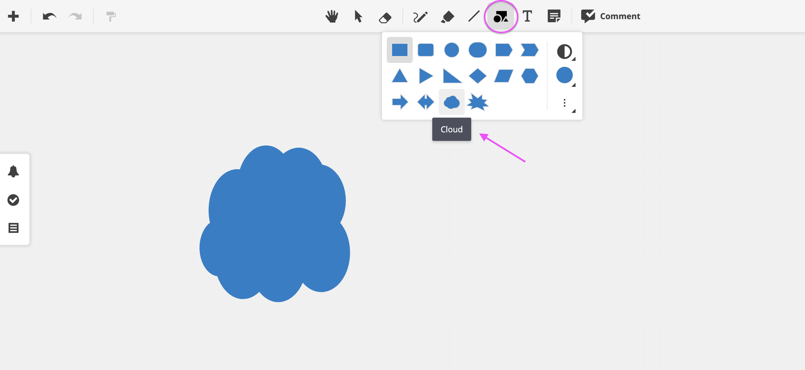Open the checkmark tasks panel icon
805x370 pixels.
coord(13,200)
